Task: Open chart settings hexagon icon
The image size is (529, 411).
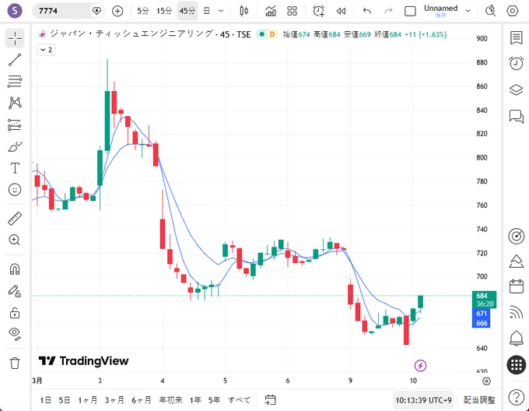Action: (513, 11)
